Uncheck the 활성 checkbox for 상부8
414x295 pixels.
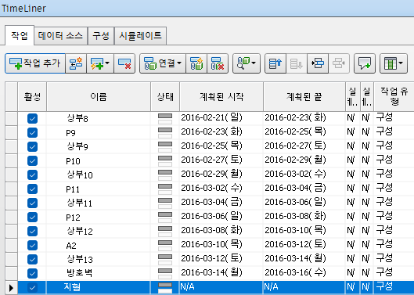32,119
